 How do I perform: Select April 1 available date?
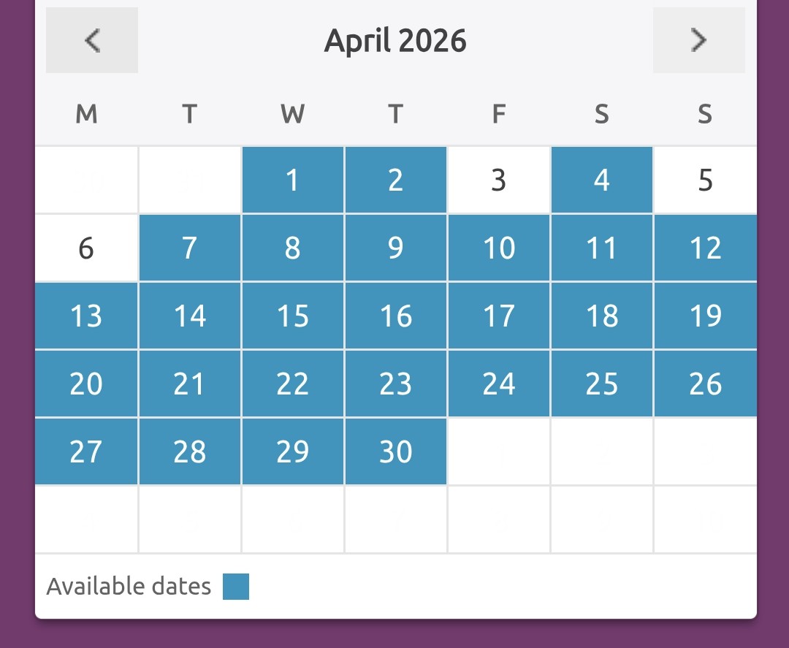click(x=292, y=180)
